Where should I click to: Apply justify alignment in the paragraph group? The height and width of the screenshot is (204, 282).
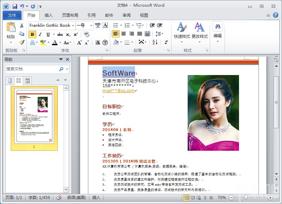click(x=139, y=33)
